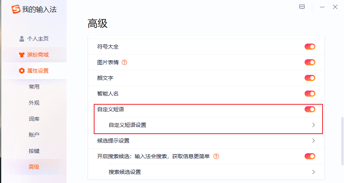Click the 装扮商城 shirt icon

coord(22,55)
